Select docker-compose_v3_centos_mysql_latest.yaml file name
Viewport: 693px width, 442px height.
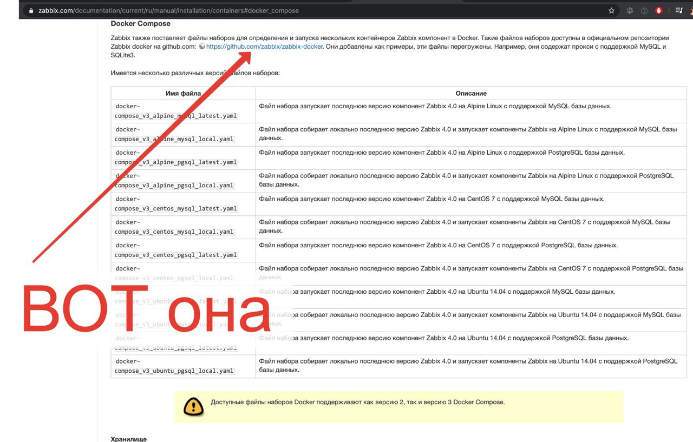[x=175, y=204]
